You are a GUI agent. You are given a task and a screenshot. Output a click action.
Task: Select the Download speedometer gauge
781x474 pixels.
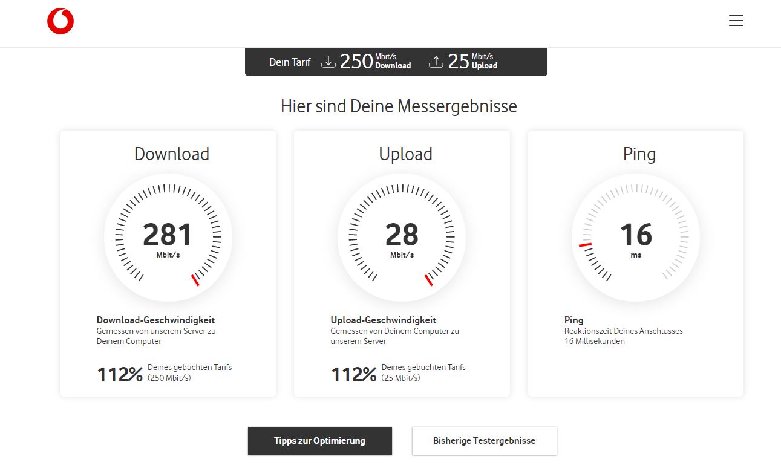[168, 237]
